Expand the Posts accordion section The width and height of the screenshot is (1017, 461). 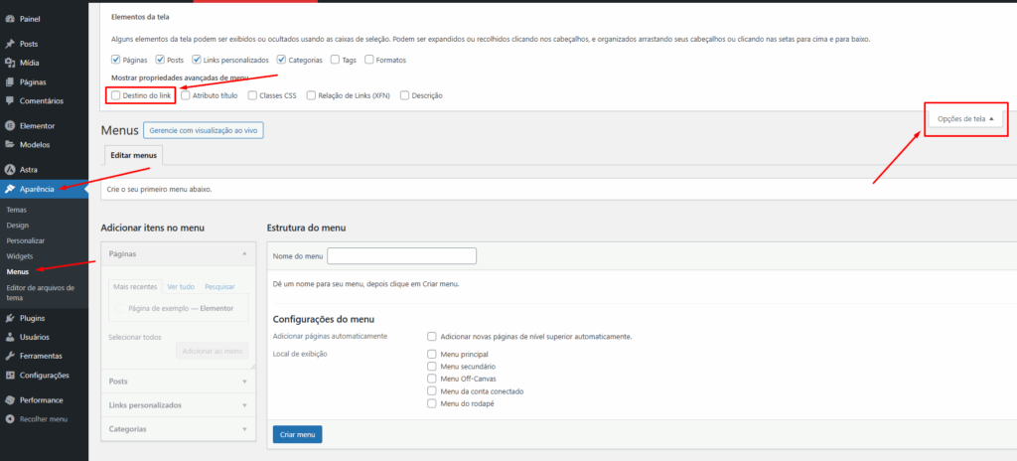point(179,382)
